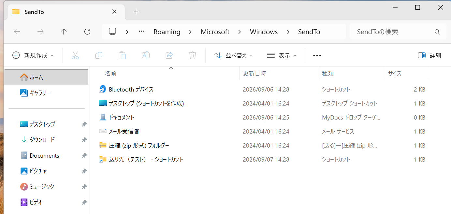Open ホーム in the navigation pane
This screenshot has height=214, width=451.
pos(46,77)
